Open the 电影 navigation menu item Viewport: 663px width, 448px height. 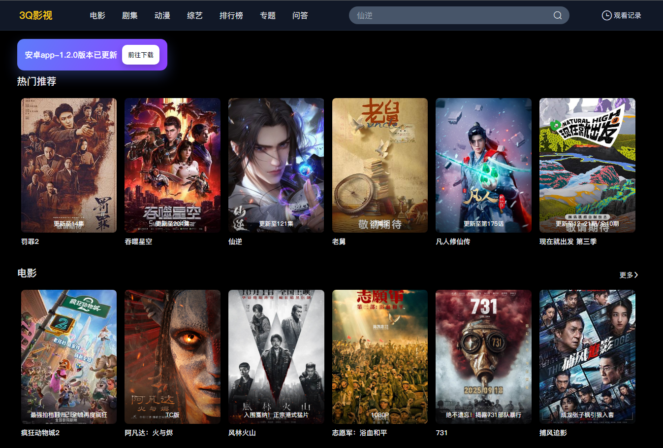click(x=97, y=15)
